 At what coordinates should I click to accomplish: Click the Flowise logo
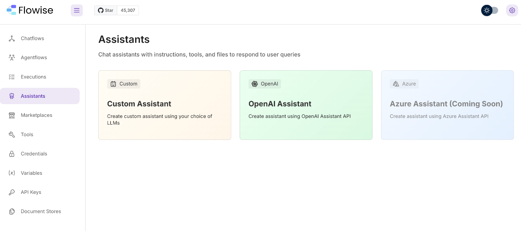coord(30,10)
